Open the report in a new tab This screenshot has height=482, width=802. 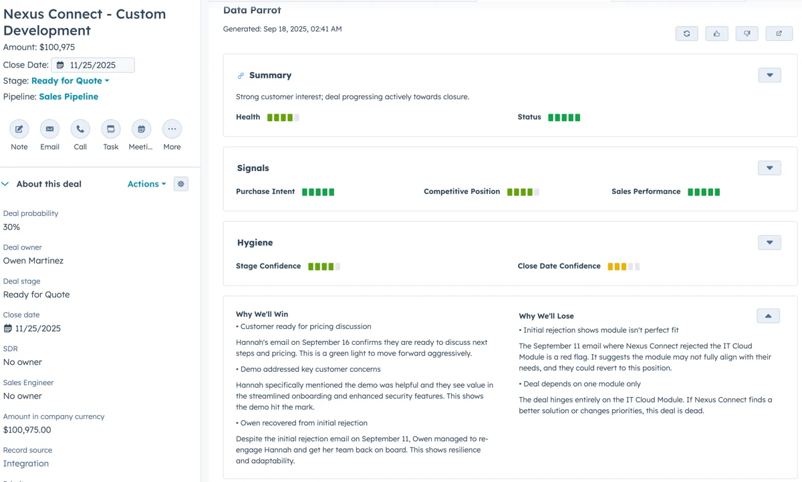(x=779, y=33)
